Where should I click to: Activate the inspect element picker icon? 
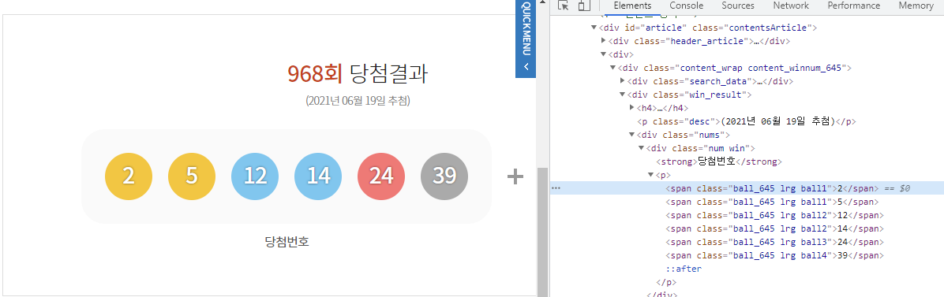[564, 6]
